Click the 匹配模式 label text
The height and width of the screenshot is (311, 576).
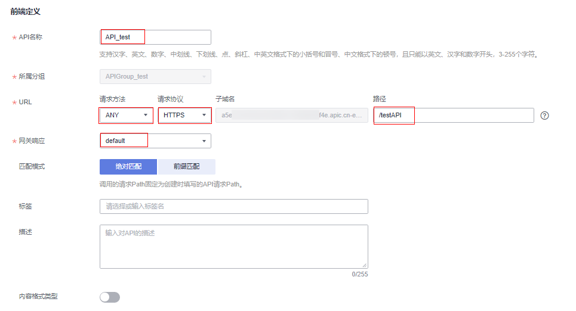point(32,166)
